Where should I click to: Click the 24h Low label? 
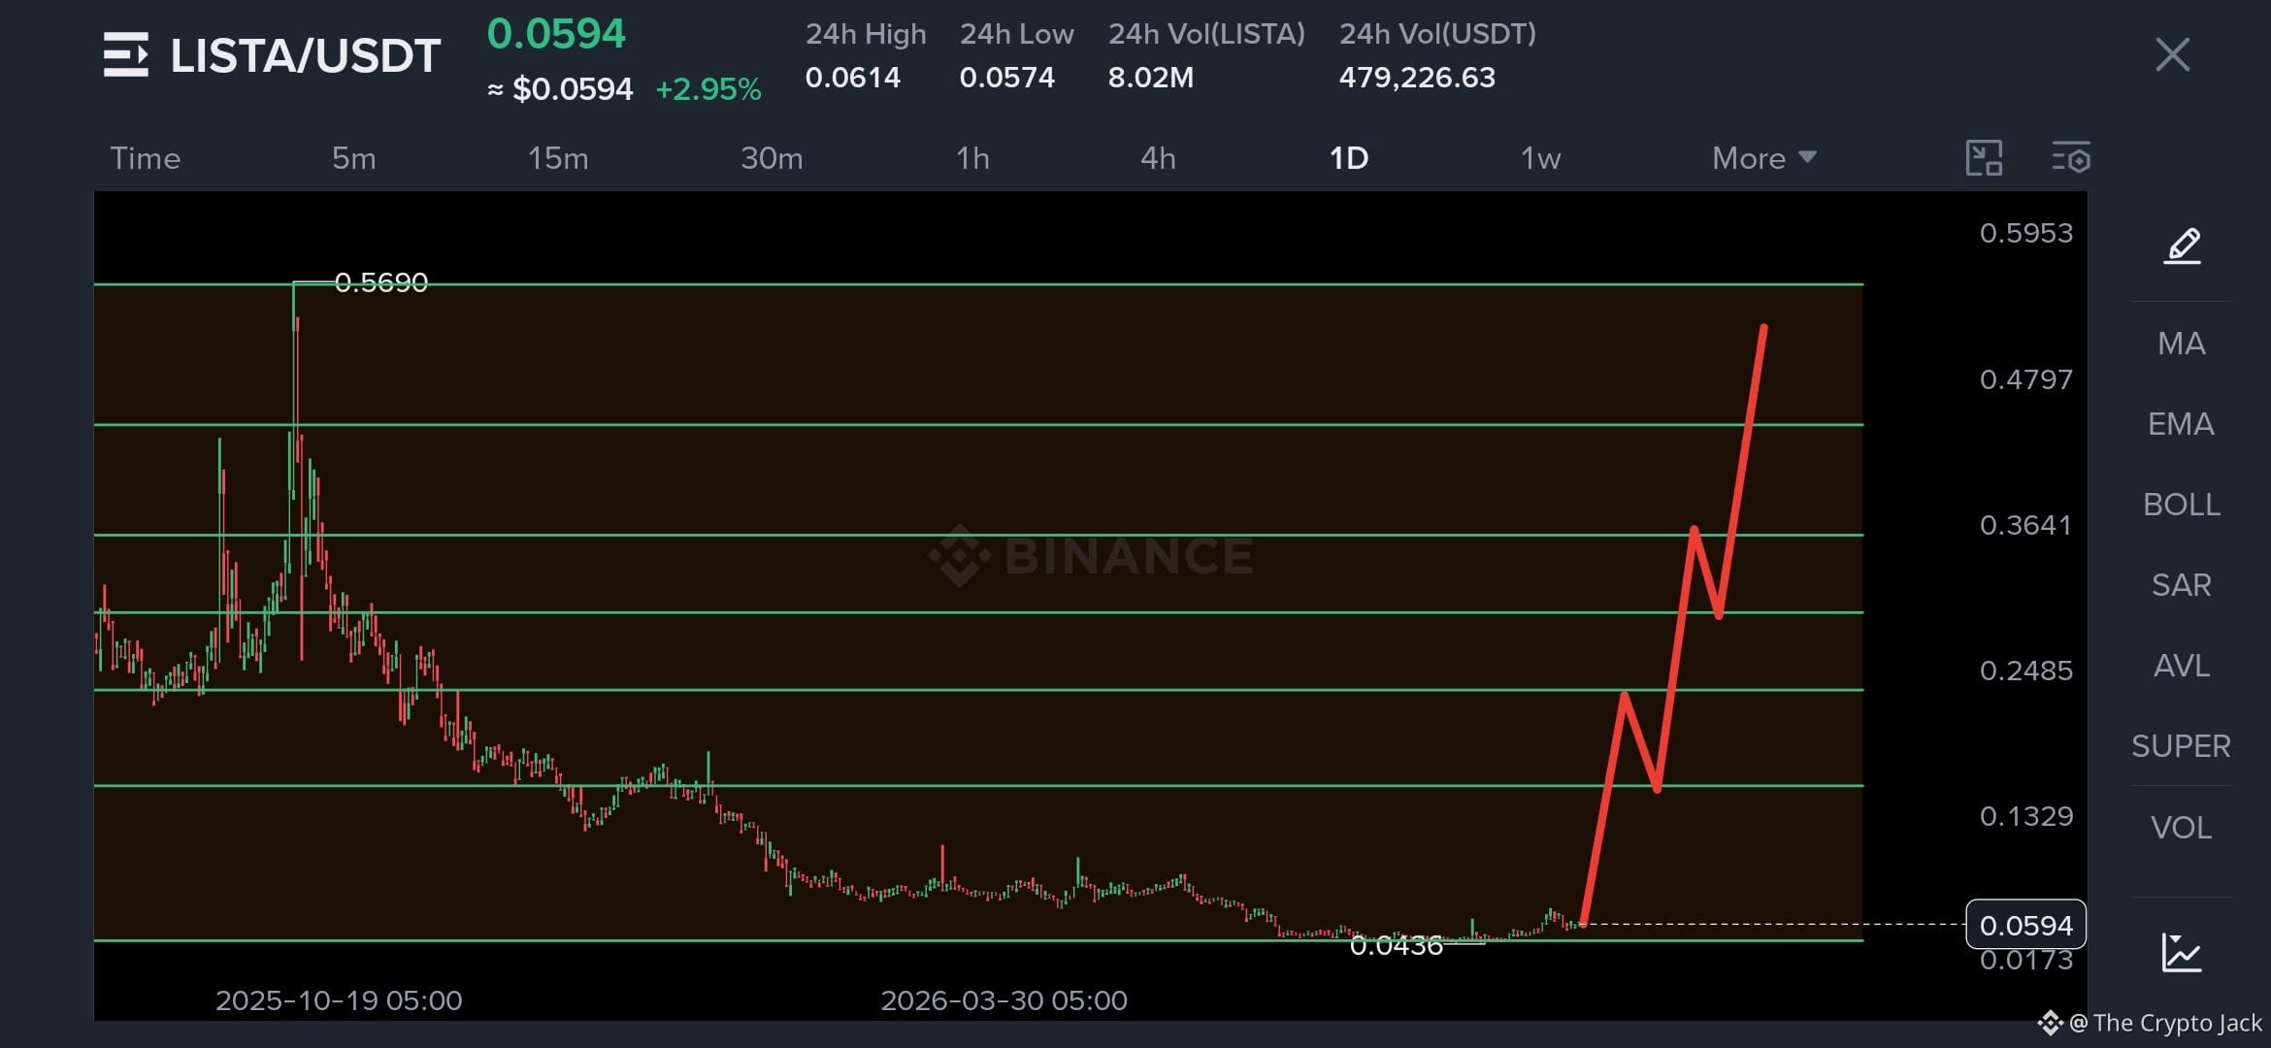1017,34
